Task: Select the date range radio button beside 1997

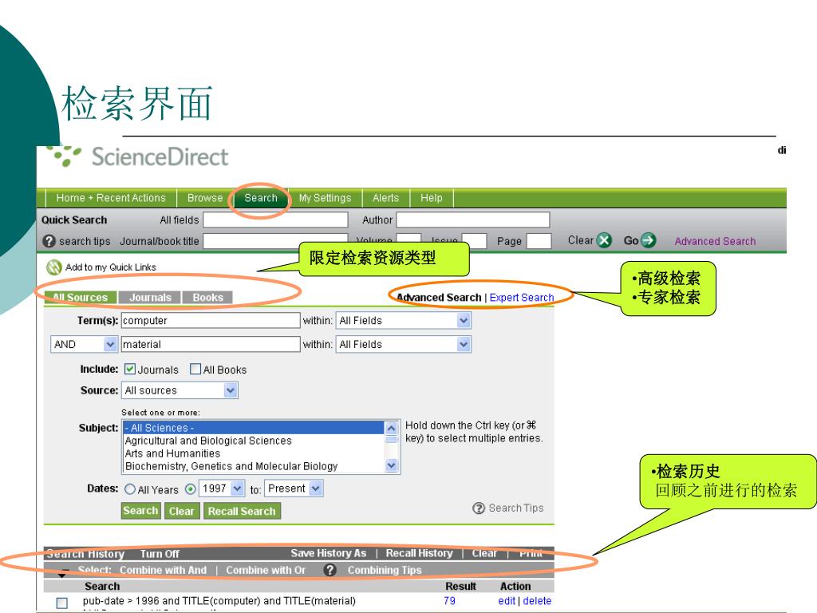Action: click(191, 489)
